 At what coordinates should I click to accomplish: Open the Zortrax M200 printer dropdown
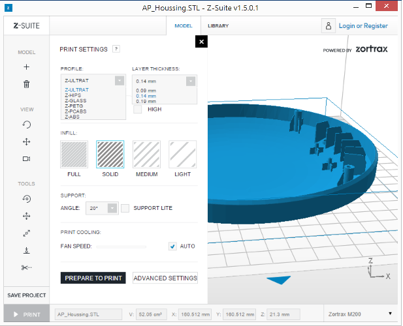361,314
